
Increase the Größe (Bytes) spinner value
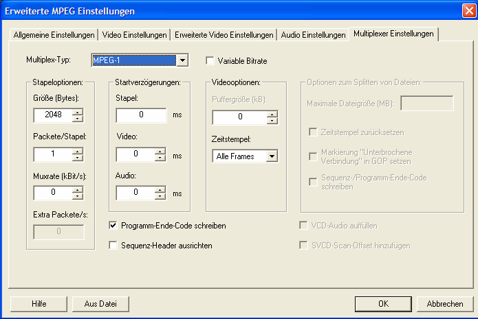pyautogui.click(x=78, y=112)
